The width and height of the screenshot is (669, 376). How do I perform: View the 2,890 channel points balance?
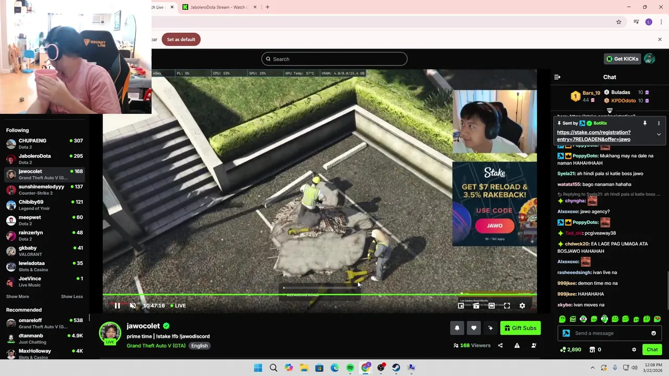pos(570,349)
